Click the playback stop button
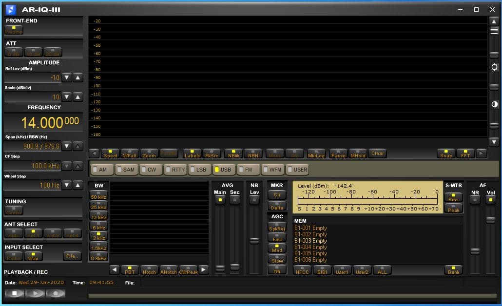Viewport: 502px width, 306px height. (15, 293)
